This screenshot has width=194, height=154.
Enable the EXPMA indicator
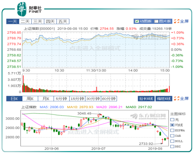172,131
